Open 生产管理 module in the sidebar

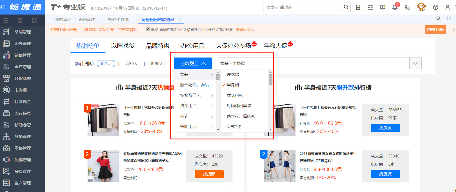point(22,183)
